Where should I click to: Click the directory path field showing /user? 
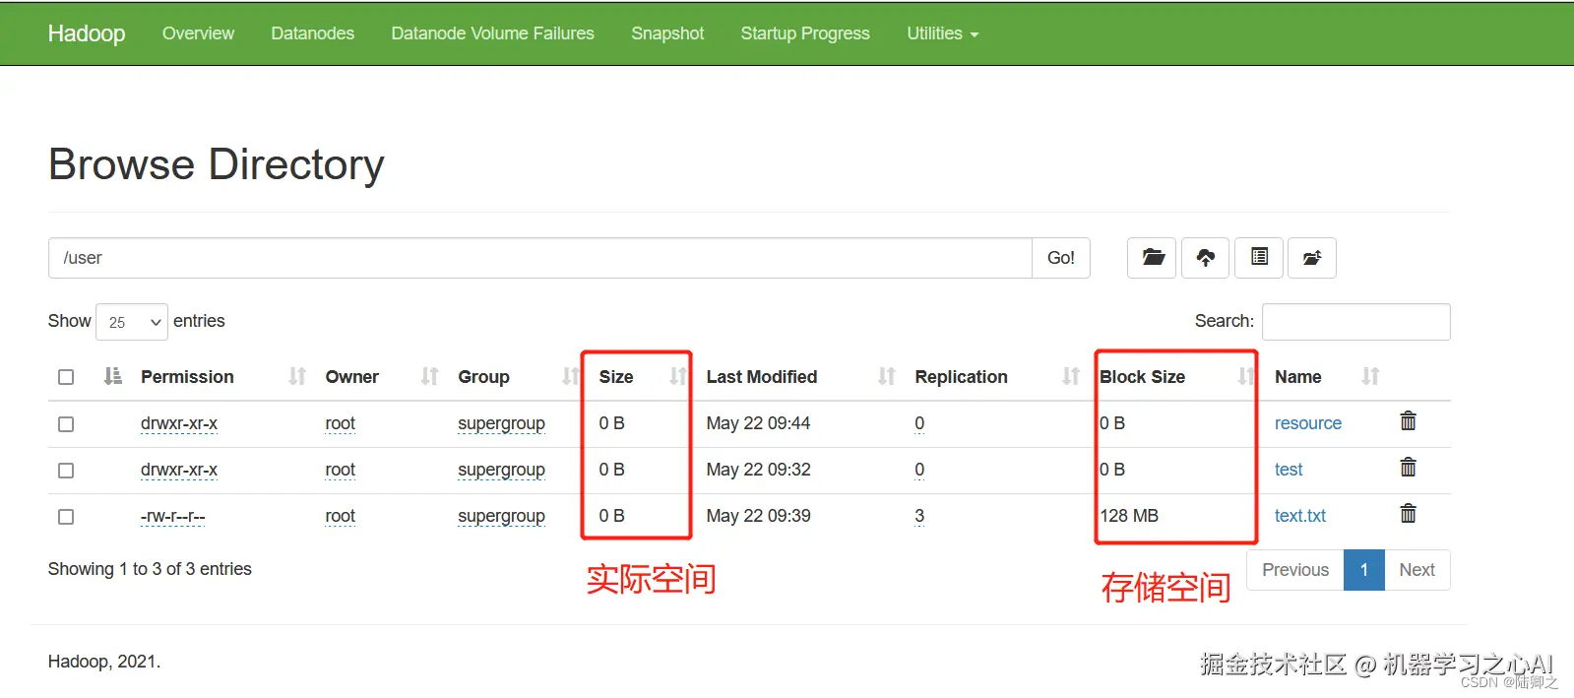(539, 258)
